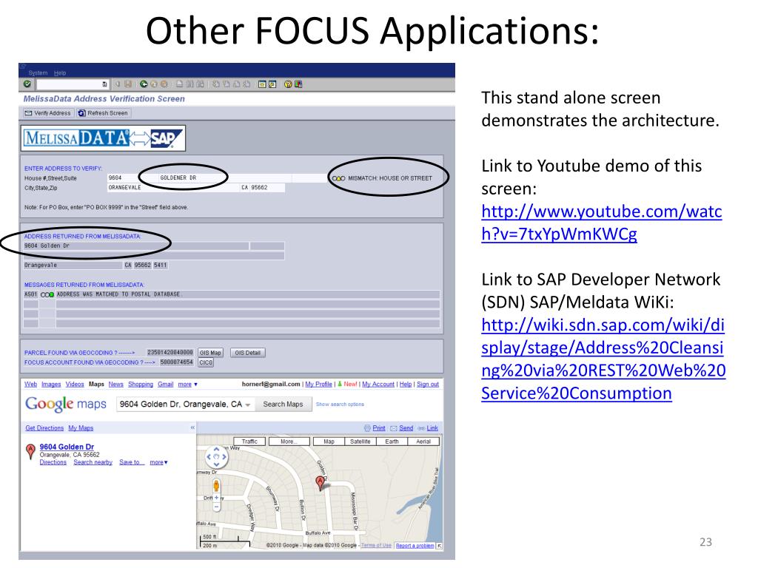Click the parcel number 23501420040000 field

170,353
